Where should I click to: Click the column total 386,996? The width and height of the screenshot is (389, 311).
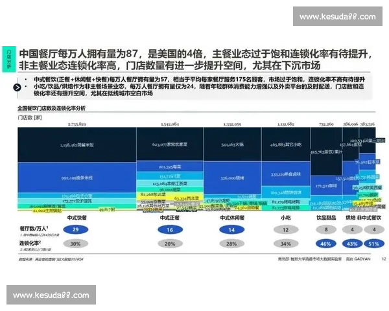(x=351, y=124)
